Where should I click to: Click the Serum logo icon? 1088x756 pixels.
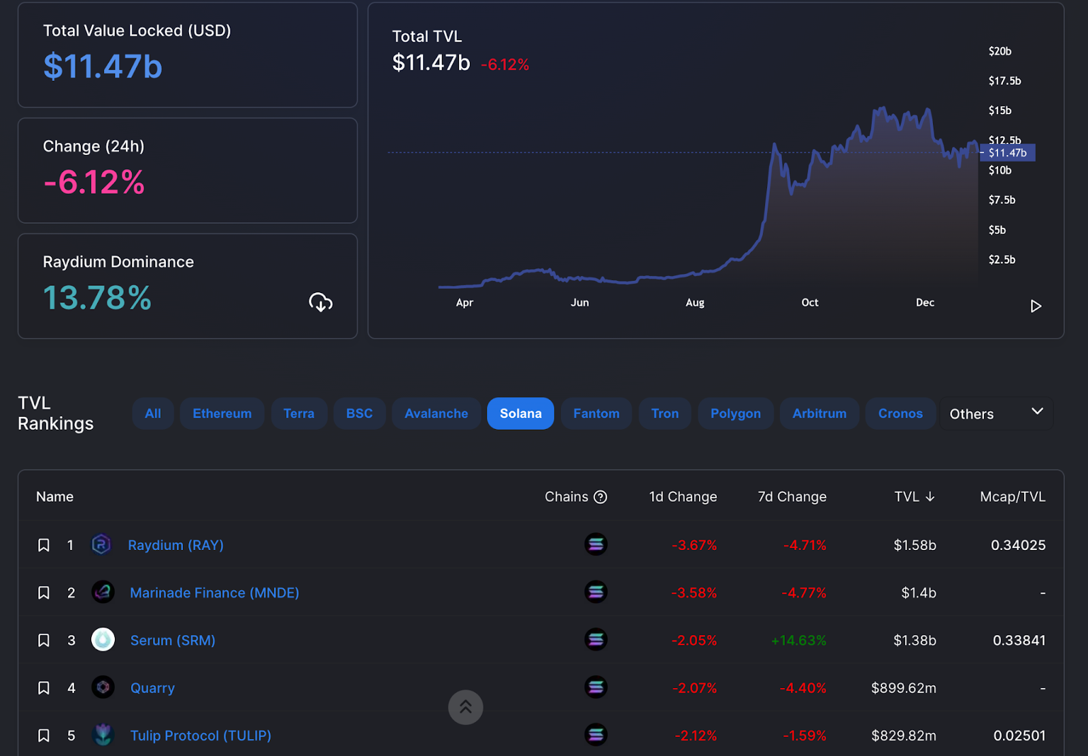(x=103, y=640)
